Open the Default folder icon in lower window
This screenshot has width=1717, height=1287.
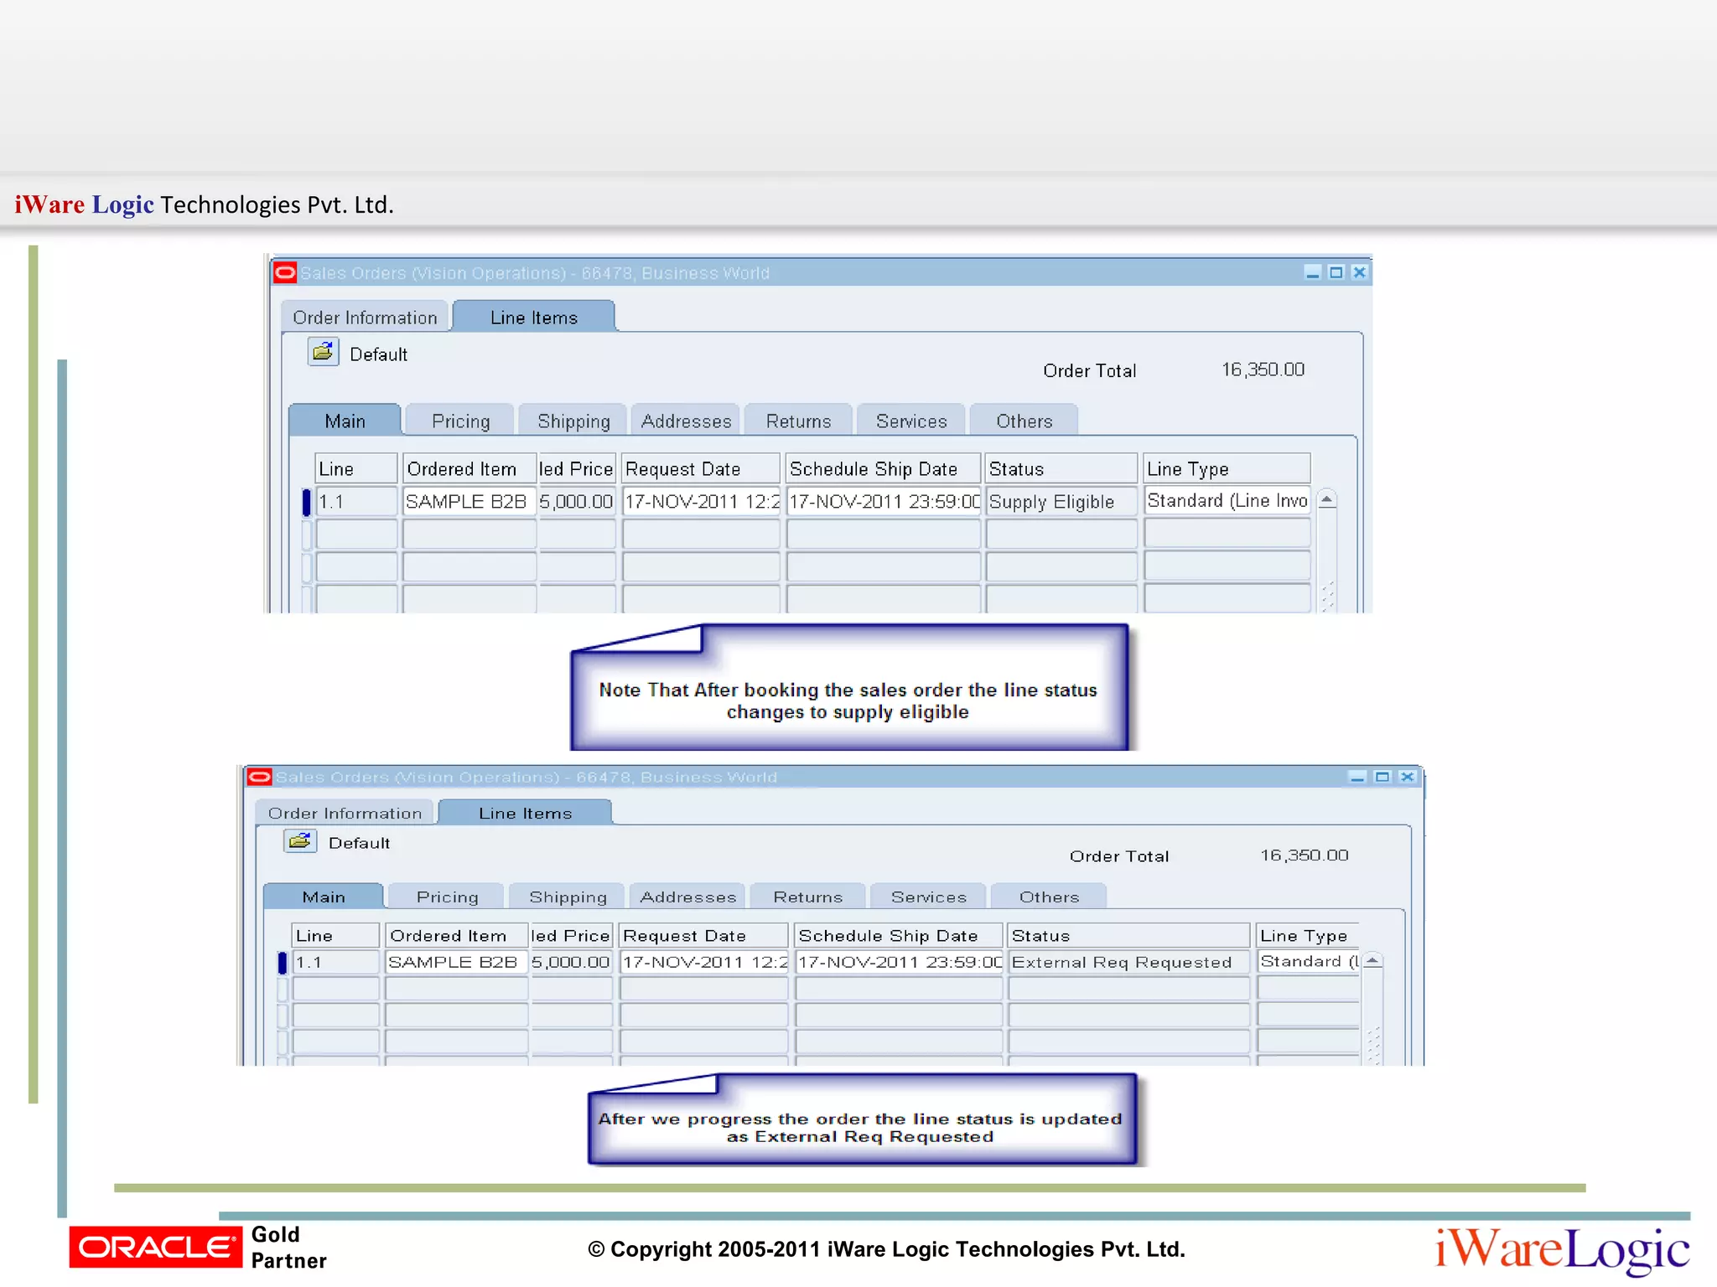pos(300,841)
